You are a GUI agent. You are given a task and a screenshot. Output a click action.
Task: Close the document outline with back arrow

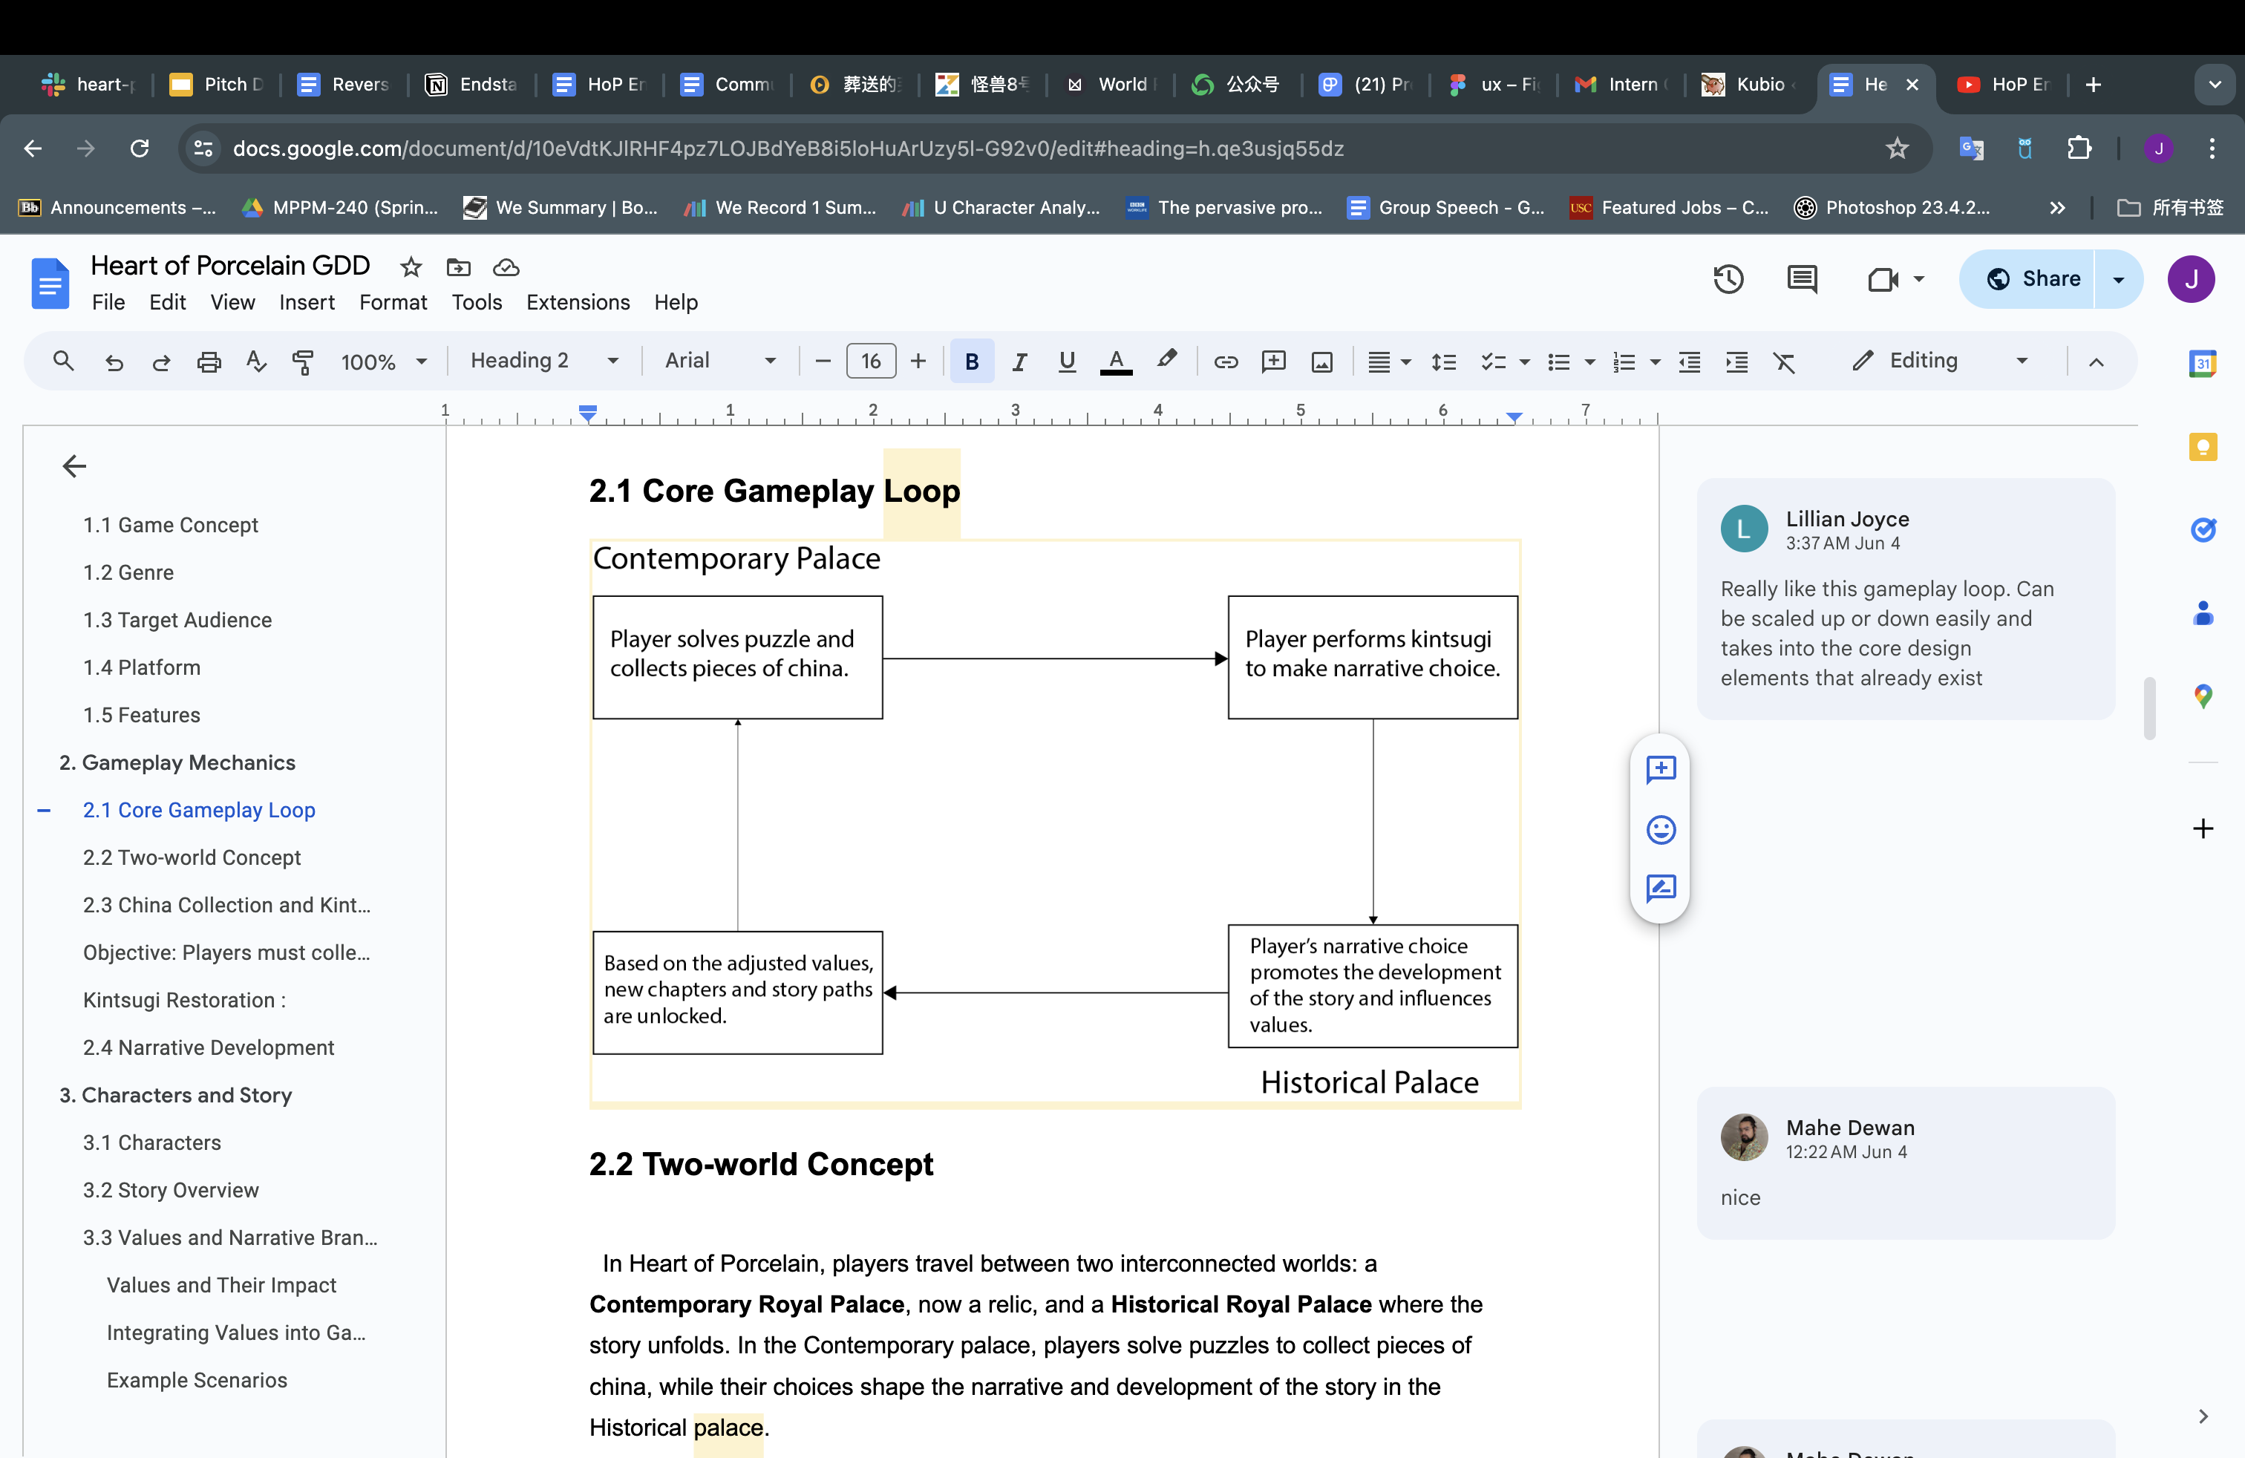(x=73, y=466)
